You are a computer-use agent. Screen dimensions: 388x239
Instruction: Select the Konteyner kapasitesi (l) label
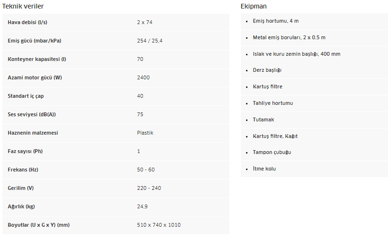(x=37, y=59)
